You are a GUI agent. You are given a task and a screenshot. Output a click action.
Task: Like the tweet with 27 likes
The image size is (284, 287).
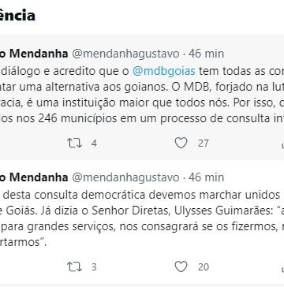click(181, 143)
